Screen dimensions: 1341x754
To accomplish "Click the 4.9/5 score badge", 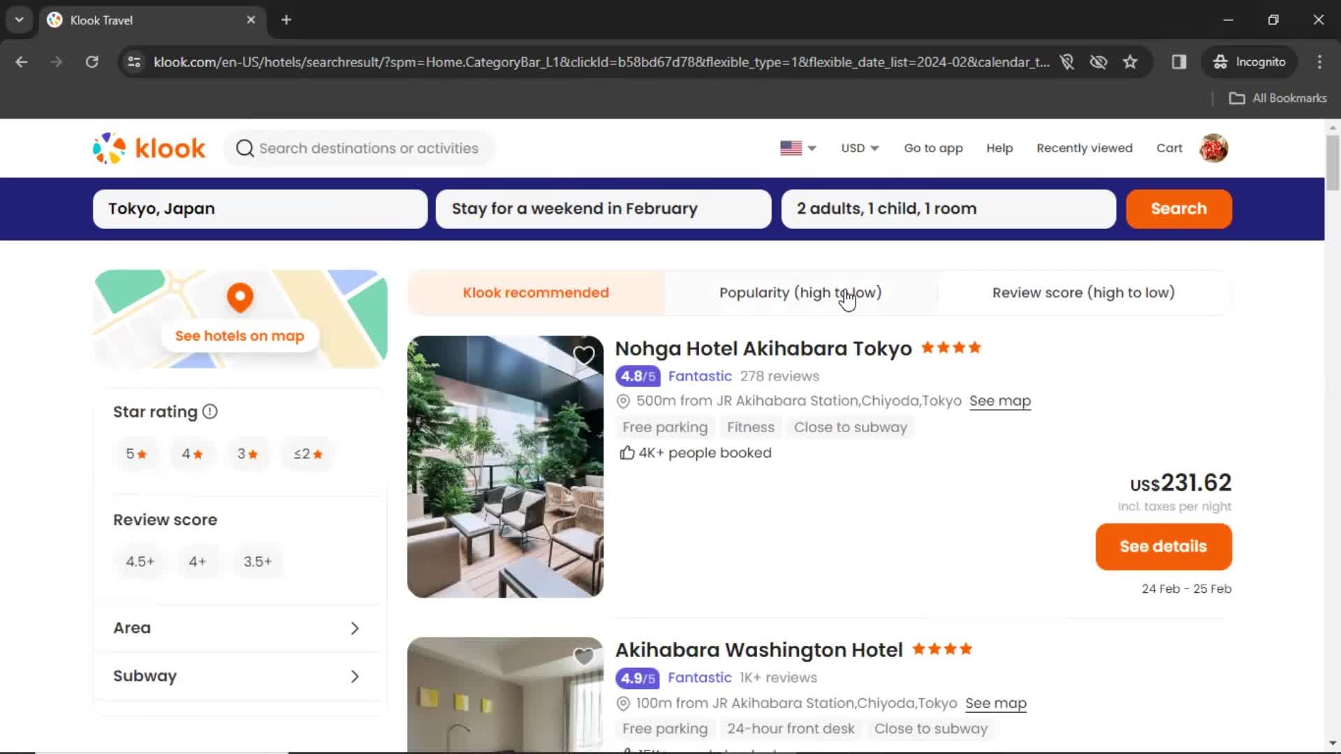I will pyautogui.click(x=638, y=678).
